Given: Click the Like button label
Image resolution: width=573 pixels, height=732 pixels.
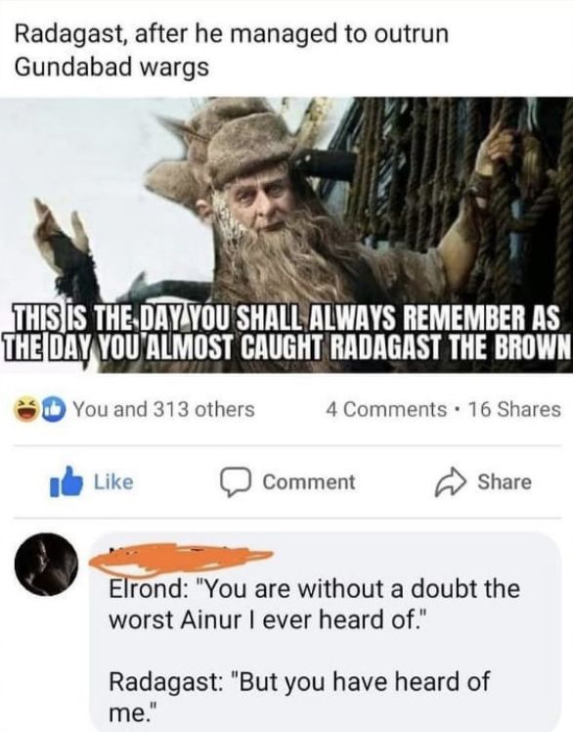Looking at the screenshot, I should click(x=113, y=481).
